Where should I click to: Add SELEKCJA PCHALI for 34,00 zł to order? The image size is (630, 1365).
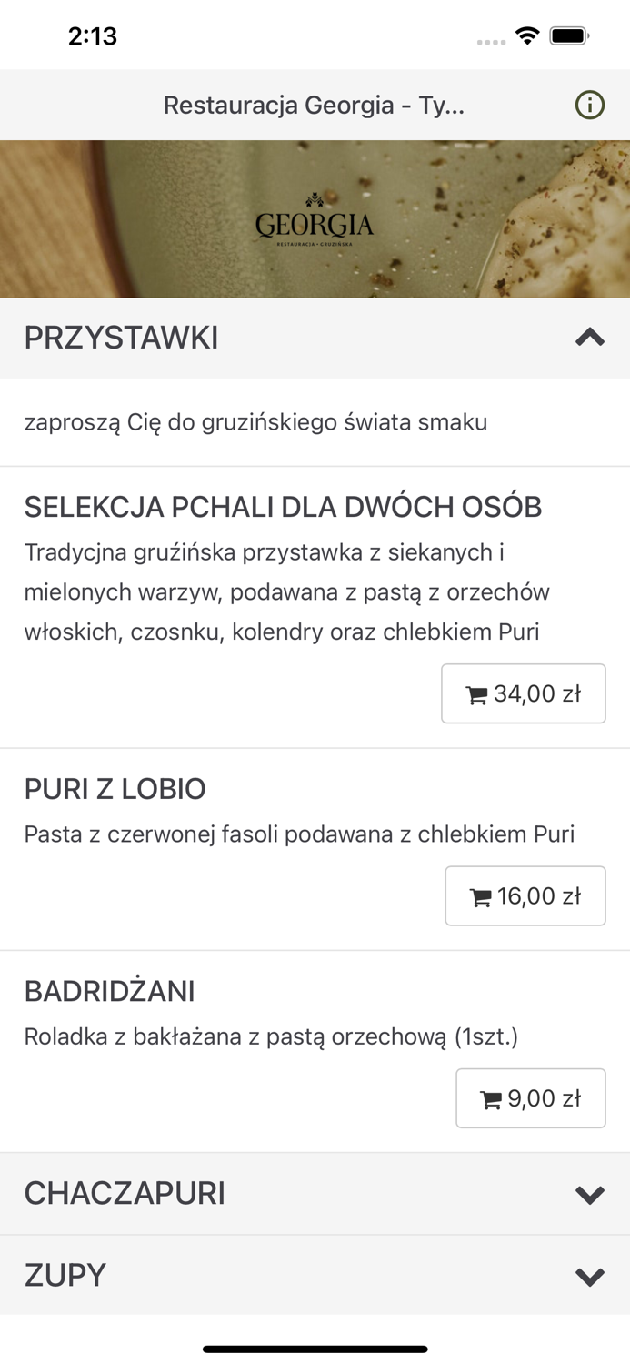(x=524, y=693)
